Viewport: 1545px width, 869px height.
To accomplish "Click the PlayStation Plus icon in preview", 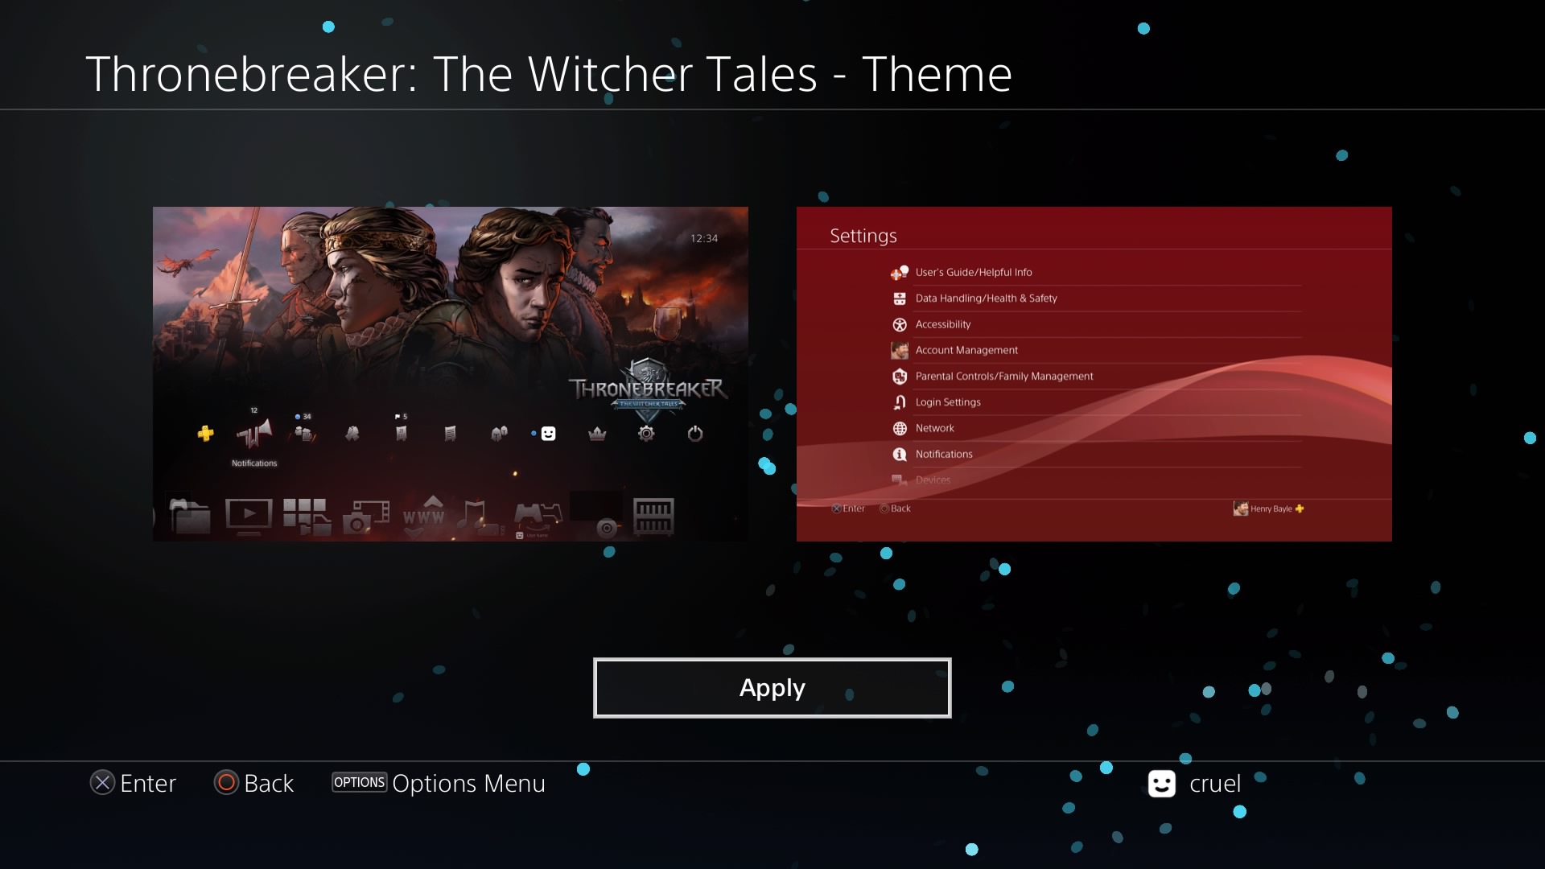I will (x=206, y=434).
